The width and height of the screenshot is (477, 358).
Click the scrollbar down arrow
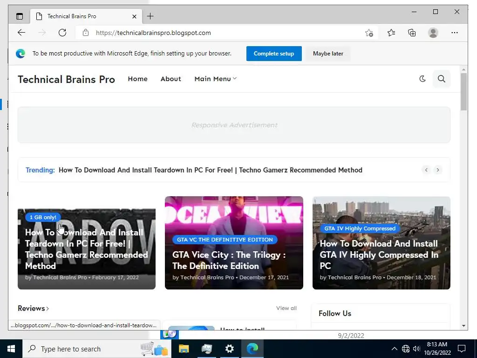(x=463, y=326)
